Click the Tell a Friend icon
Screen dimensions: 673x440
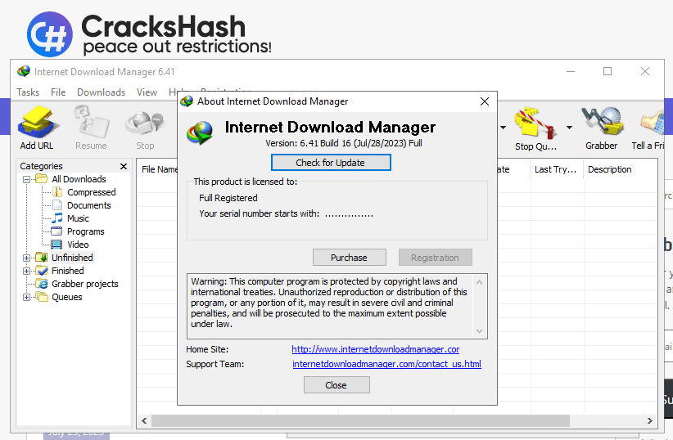coord(652,123)
